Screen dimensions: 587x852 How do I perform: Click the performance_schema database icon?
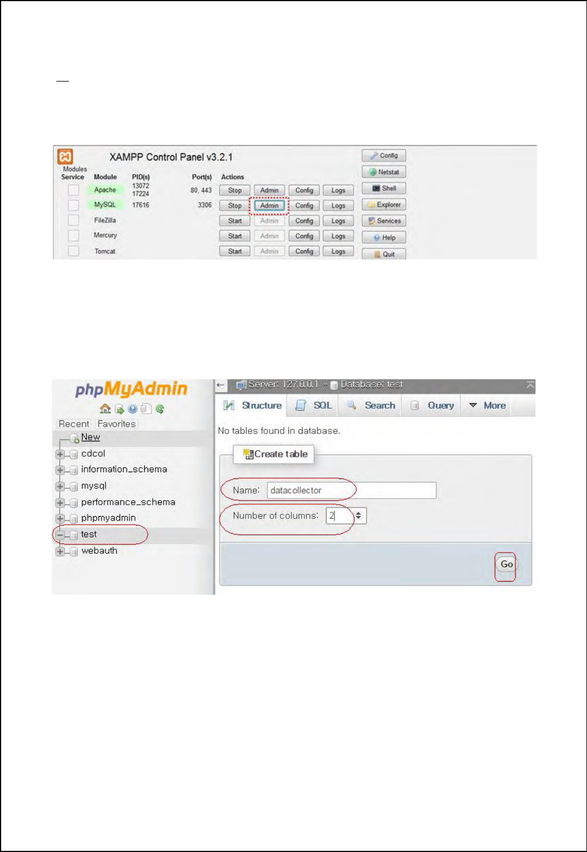pyautogui.click(x=74, y=503)
